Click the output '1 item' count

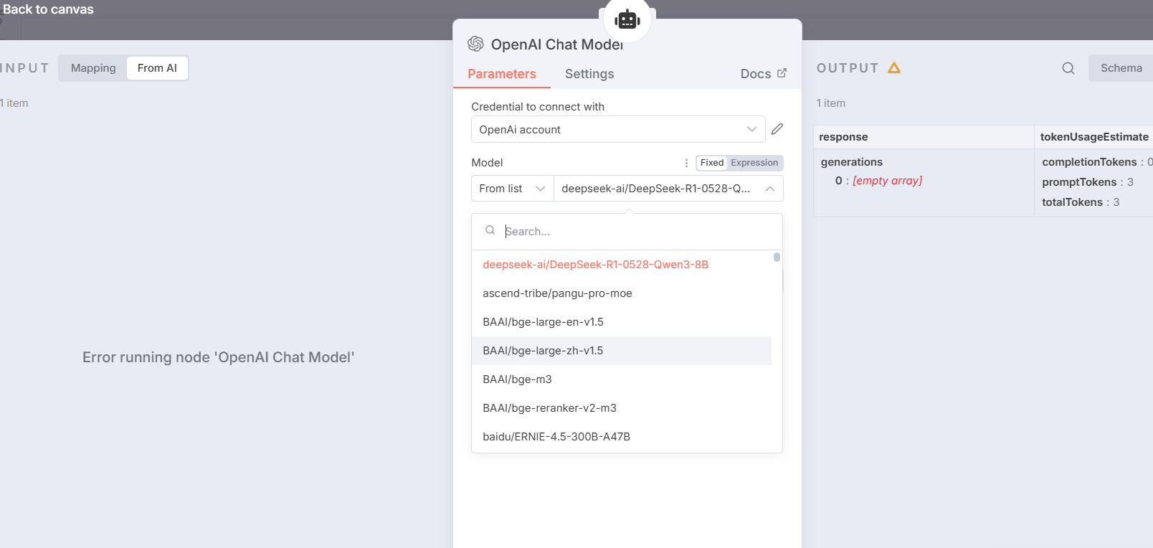pos(830,103)
